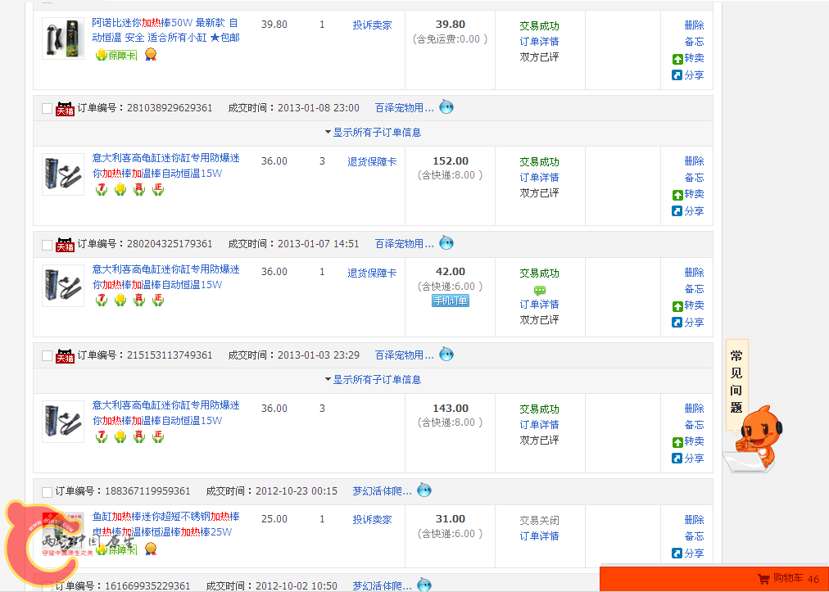Expand 显示所有子订单信息 for the first order

tap(376, 132)
